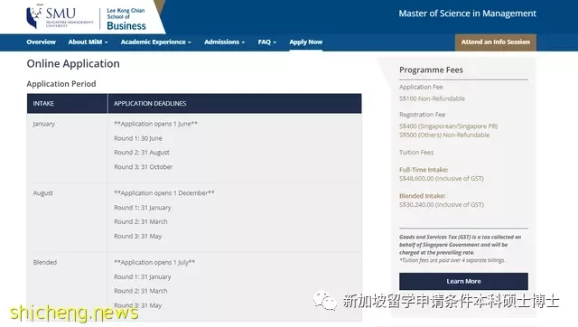Select the Application Fee label
The height and width of the screenshot is (327, 578).
[421, 87]
